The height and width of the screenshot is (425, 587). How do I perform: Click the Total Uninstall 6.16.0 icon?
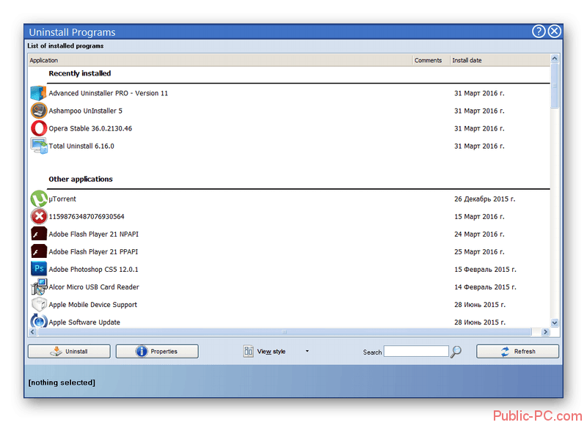[x=39, y=146]
